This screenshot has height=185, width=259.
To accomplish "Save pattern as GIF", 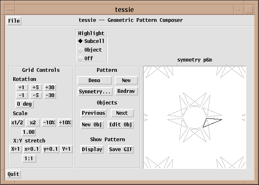I will [x=121, y=149].
